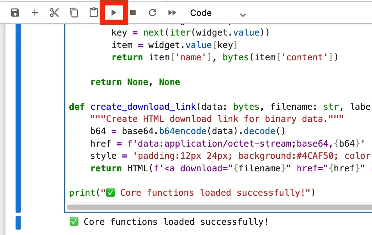Viewport: 372px width, 235px height.
Task: Click the 'Create HTML download link' docstring
Action: (x=217, y=119)
